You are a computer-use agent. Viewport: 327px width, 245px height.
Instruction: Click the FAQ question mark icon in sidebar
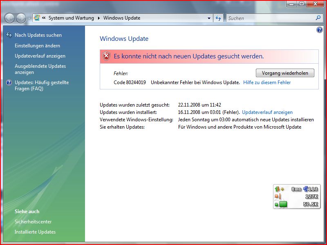pos(9,83)
